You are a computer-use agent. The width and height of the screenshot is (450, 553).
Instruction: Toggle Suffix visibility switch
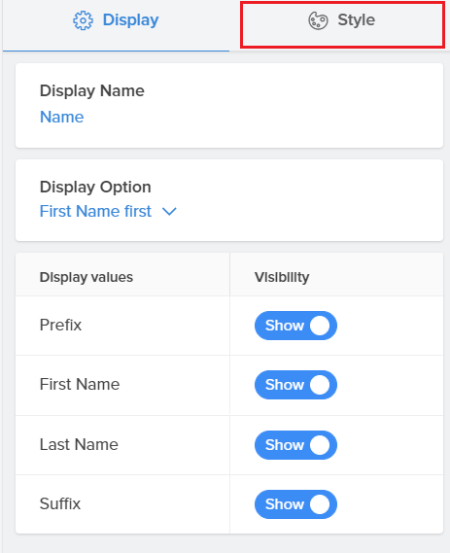[295, 504]
